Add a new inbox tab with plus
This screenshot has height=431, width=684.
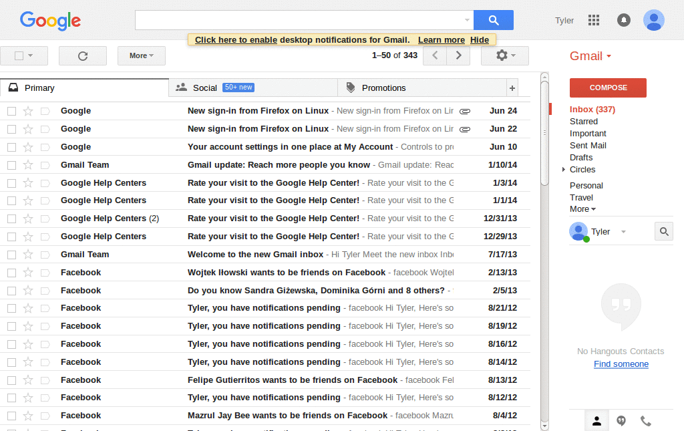[512, 88]
